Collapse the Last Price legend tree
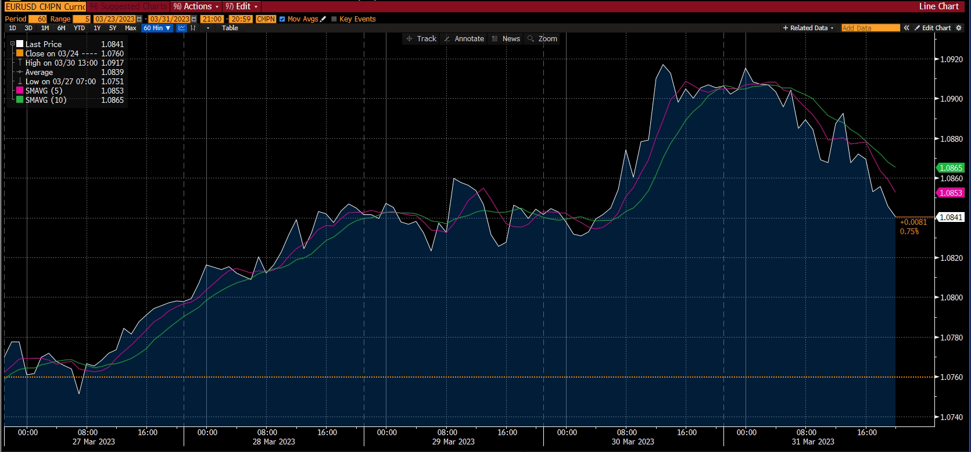The image size is (971, 452). point(12,44)
